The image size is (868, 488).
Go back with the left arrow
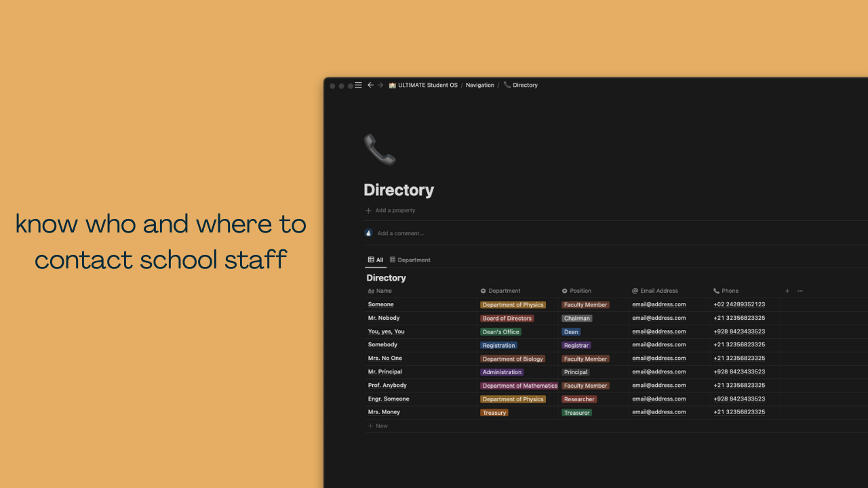point(370,85)
